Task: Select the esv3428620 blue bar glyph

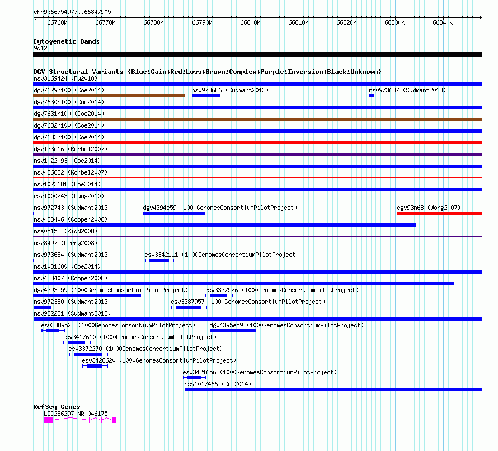Action: pos(95,366)
